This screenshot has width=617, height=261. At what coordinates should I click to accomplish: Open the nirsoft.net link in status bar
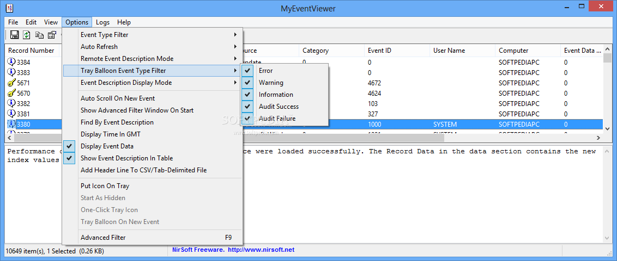[x=261, y=250]
